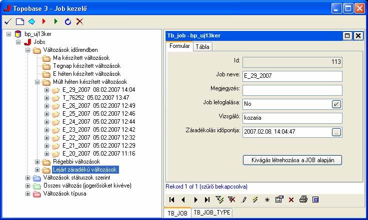Screen dimensions: 368x220
Task: Click Kivágás létrehozása a JOB alapján button
Action: tap(292, 160)
